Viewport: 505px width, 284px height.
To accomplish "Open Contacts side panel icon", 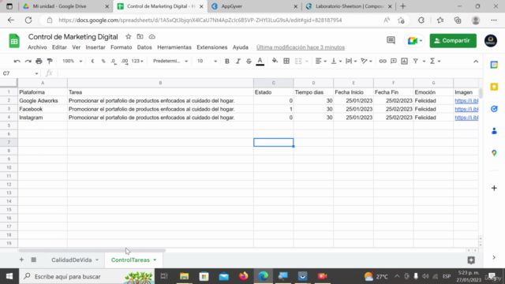I will pos(494,131).
